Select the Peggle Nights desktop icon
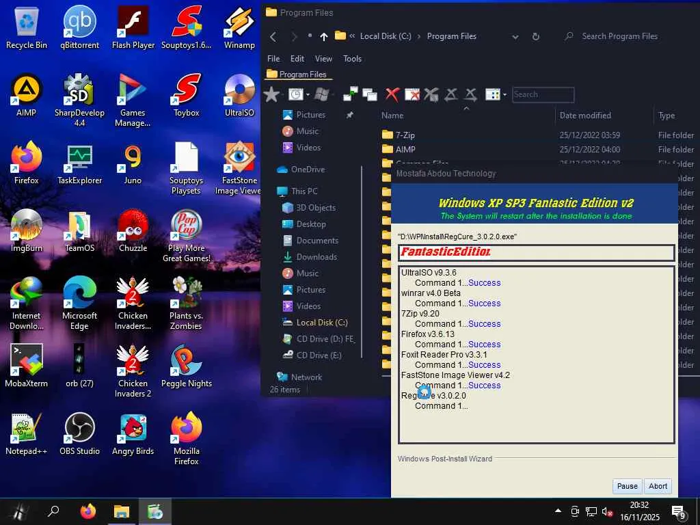The width and height of the screenshot is (700, 525). 186,366
